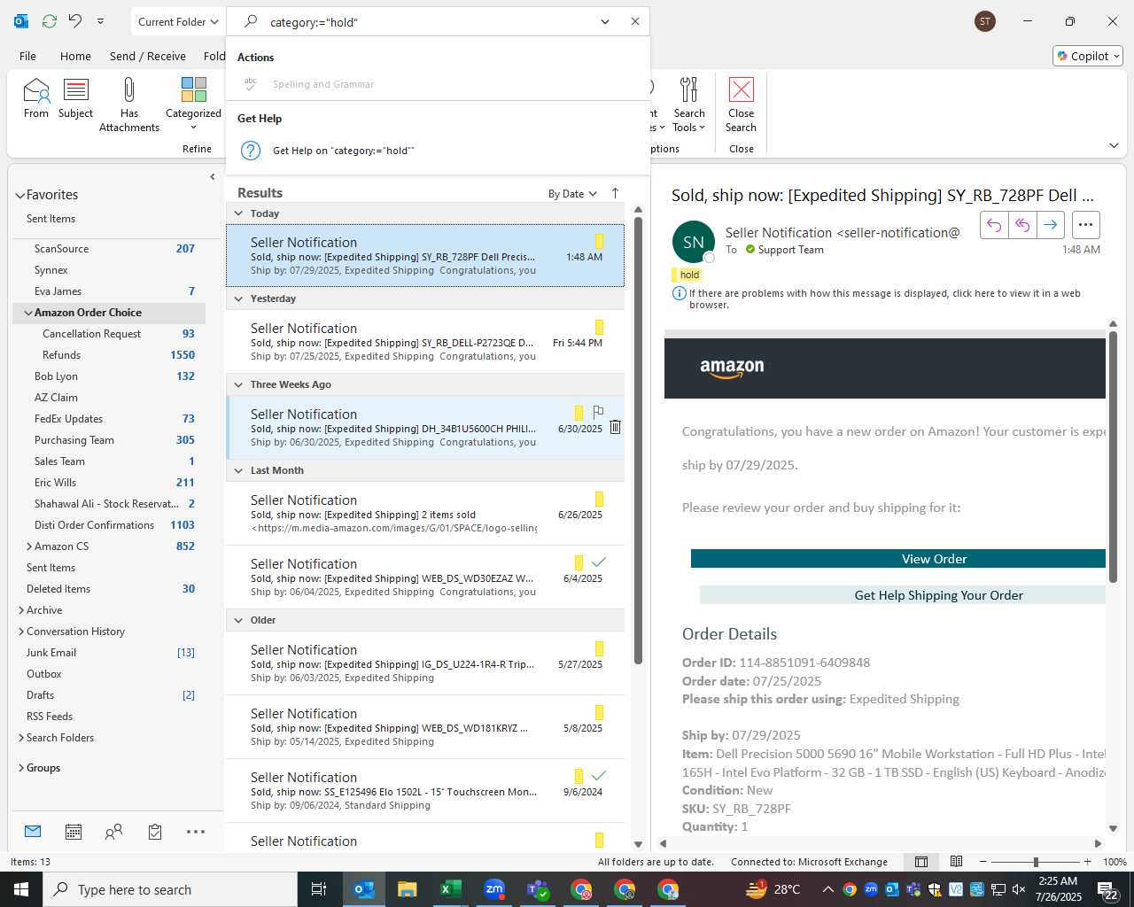This screenshot has height=907, width=1134.
Task: Reverse sort order with up arrow
Action: point(616,193)
